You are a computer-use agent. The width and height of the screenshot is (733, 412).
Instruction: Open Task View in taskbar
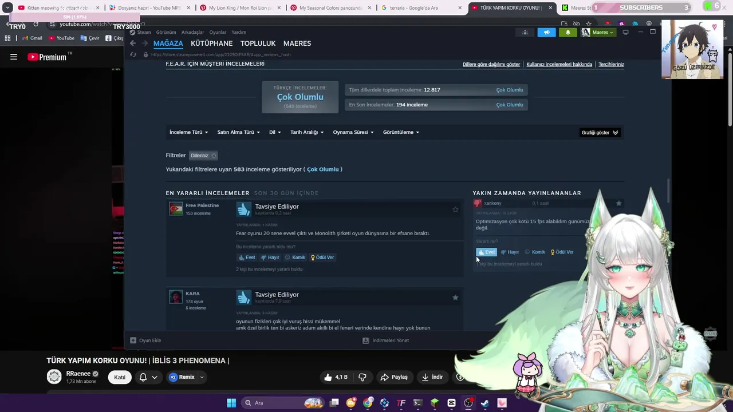[x=334, y=403]
